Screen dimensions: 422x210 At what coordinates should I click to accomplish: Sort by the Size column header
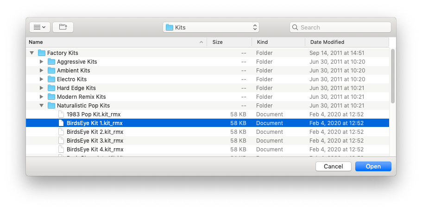(230, 42)
